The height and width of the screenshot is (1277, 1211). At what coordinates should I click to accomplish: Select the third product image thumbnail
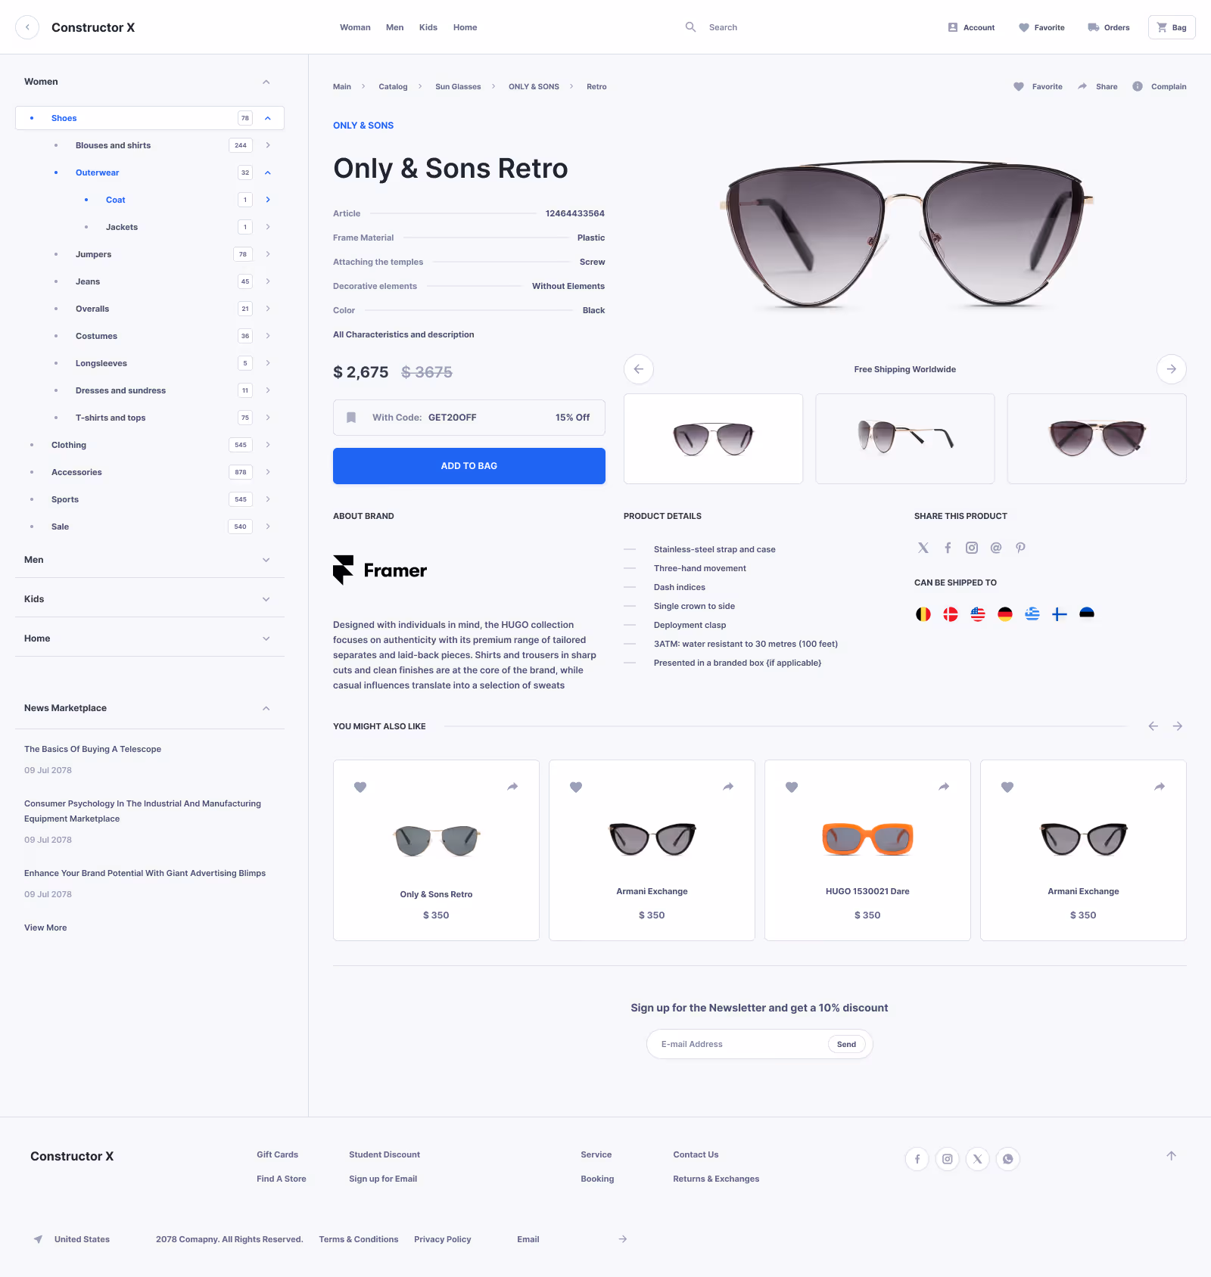(1097, 439)
